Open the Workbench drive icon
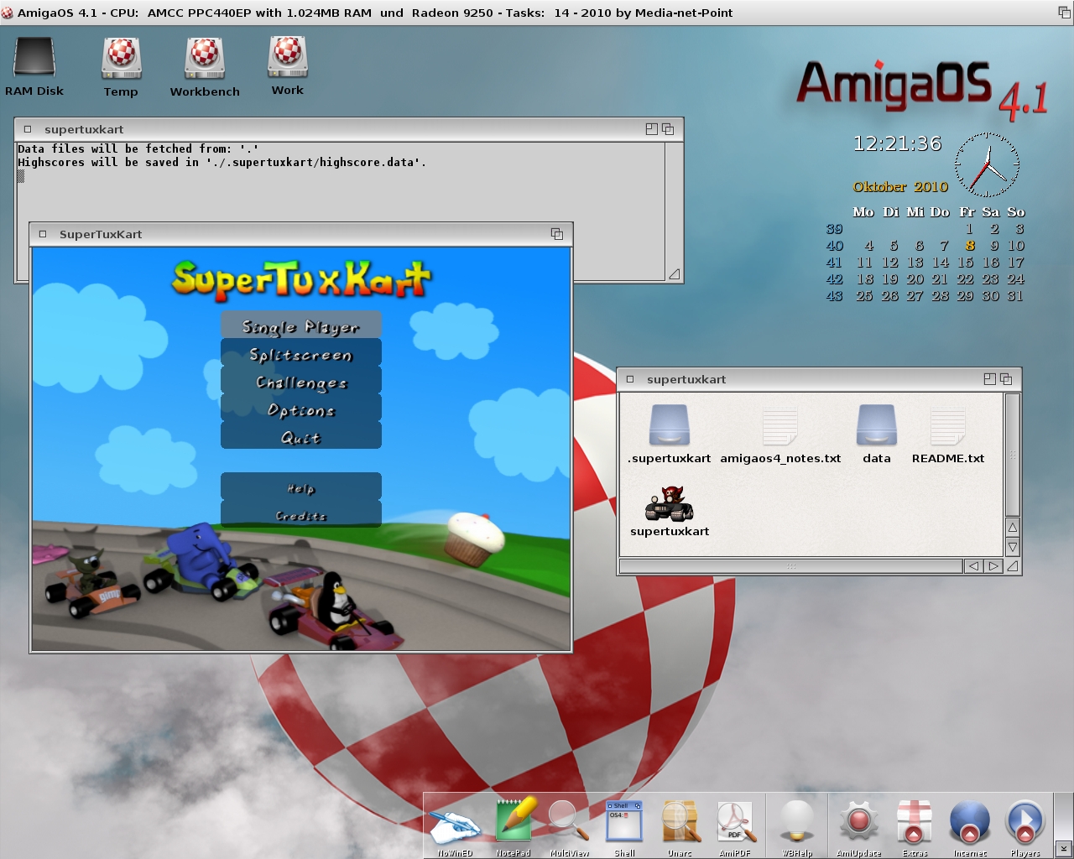 pyautogui.click(x=205, y=67)
